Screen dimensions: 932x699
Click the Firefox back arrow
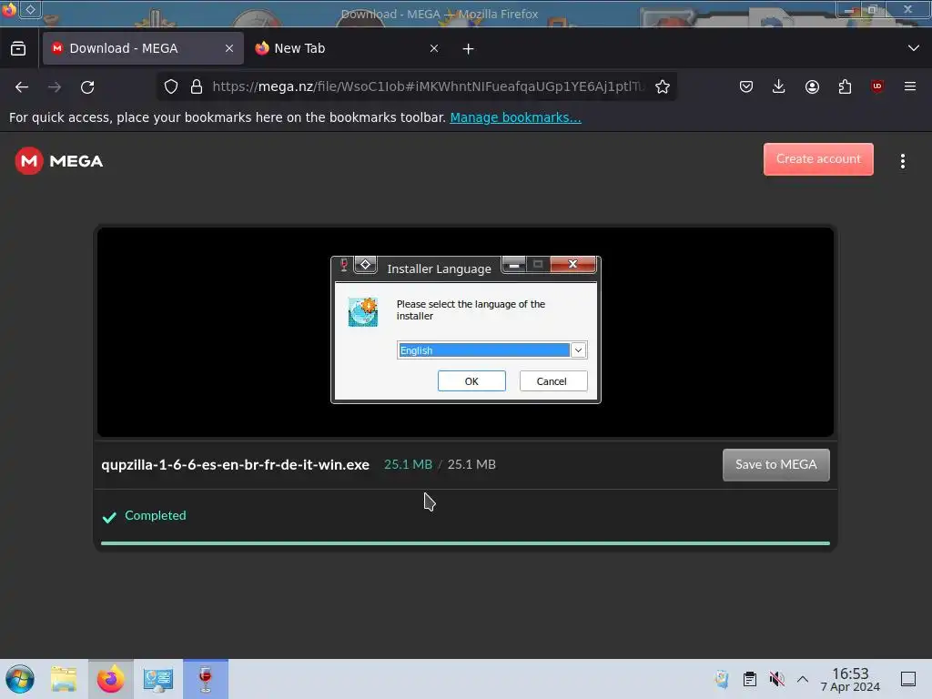coord(22,87)
